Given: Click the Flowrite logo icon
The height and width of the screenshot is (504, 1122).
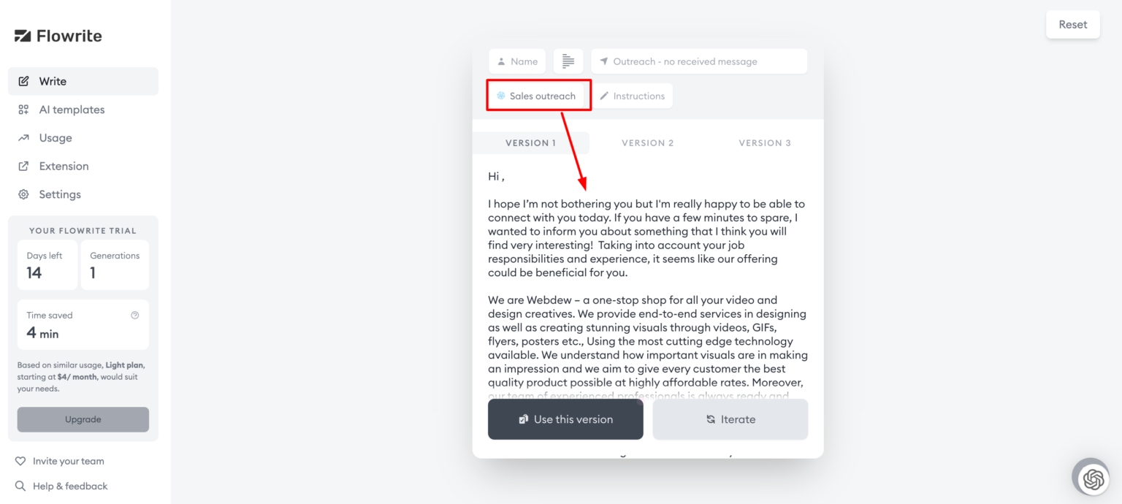Looking at the screenshot, I should click(23, 36).
